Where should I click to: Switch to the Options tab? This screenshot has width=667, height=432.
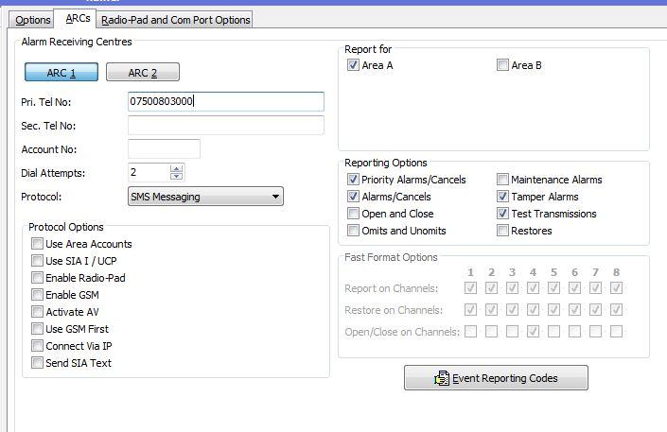click(33, 20)
